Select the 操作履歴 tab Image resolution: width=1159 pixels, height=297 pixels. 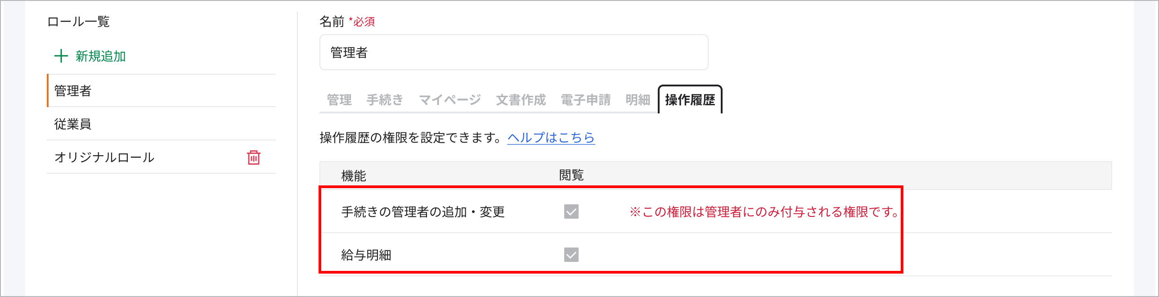coord(690,100)
